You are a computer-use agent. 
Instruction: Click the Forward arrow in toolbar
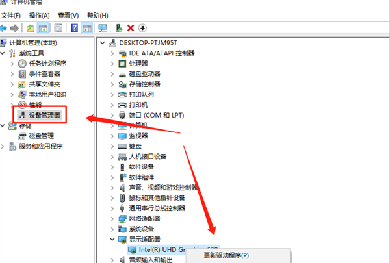point(16,28)
